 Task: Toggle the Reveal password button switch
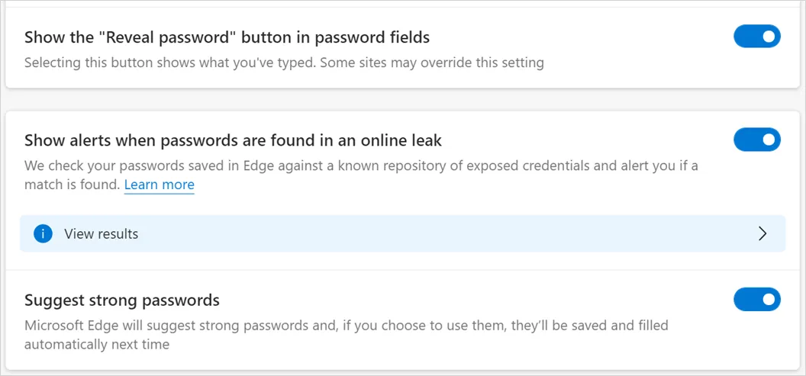click(756, 37)
